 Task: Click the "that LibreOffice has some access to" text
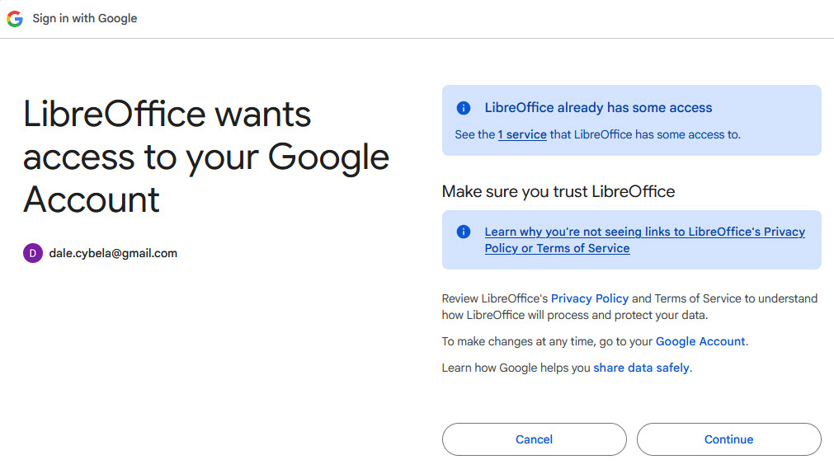click(x=645, y=134)
